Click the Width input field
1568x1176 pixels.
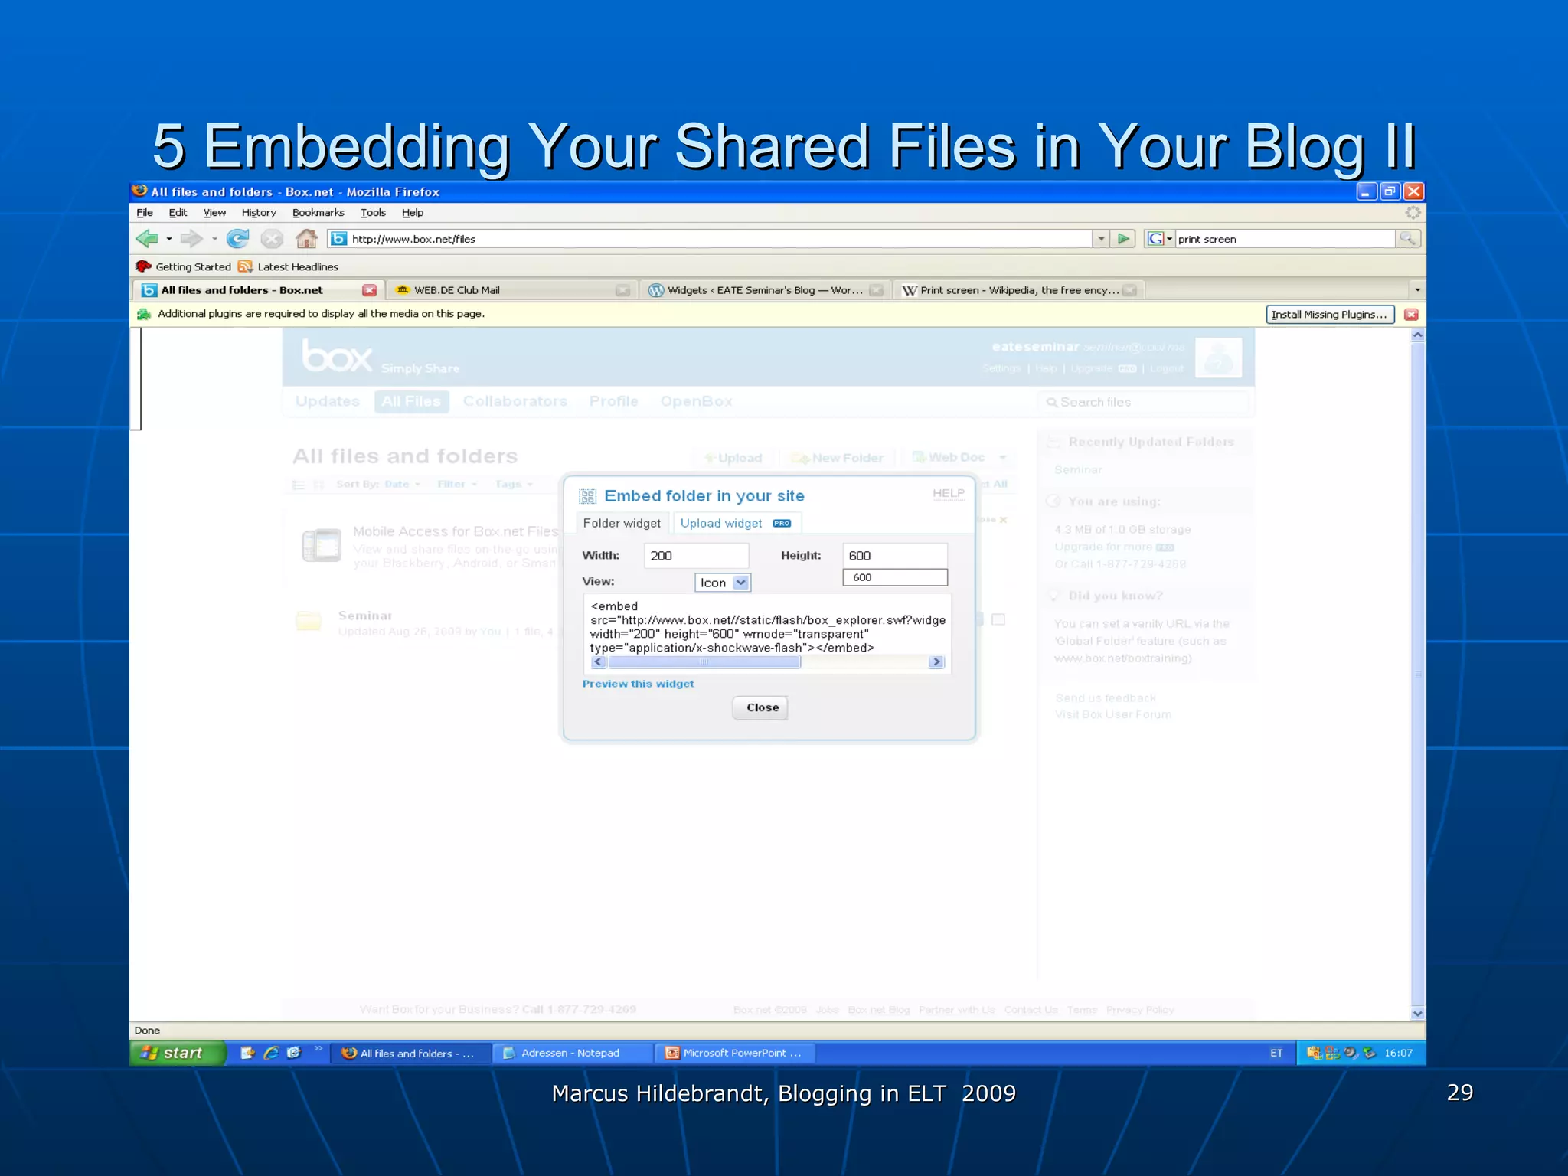click(696, 556)
